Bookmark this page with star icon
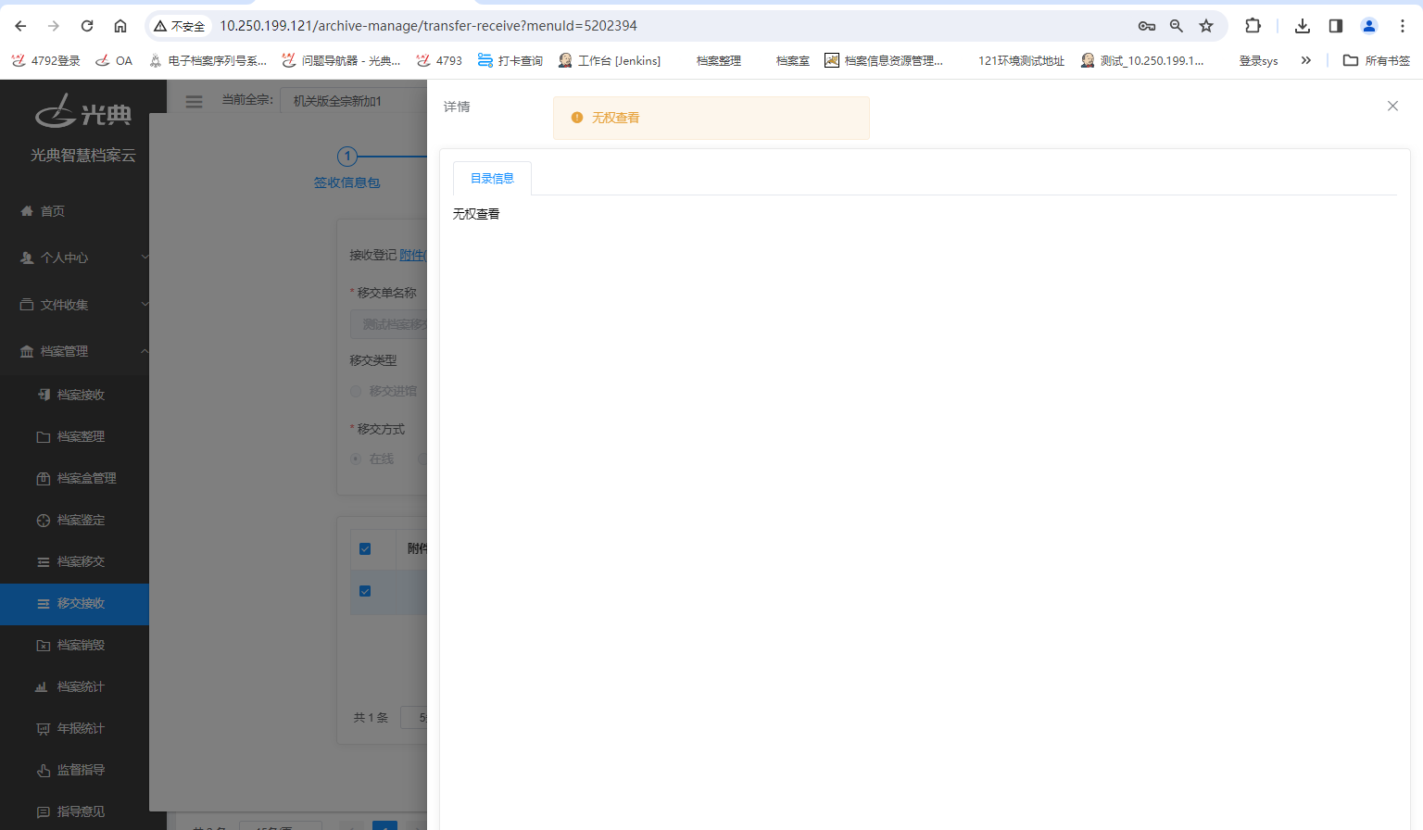The width and height of the screenshot is (1423, 830). [1206, 26]
